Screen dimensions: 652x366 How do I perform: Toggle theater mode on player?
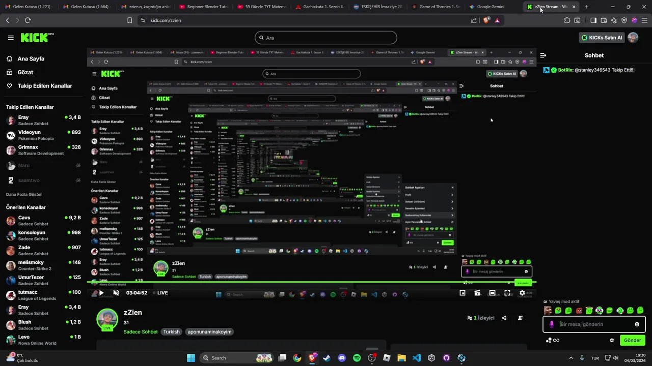click(x=492, y=293)
